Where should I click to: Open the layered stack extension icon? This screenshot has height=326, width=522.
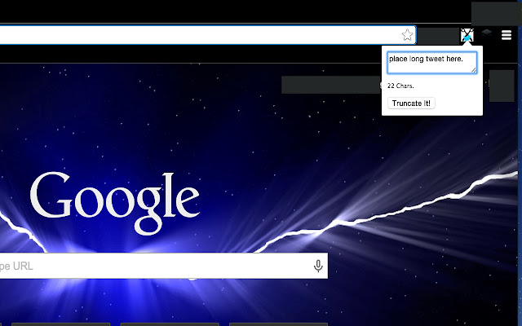tap(487, 33)
